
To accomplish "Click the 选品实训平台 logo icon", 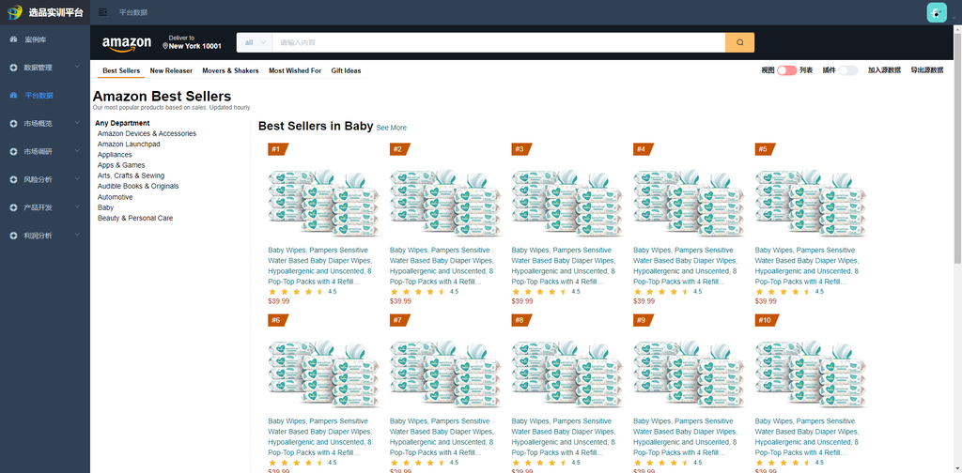I will click(x=15, y=12).
